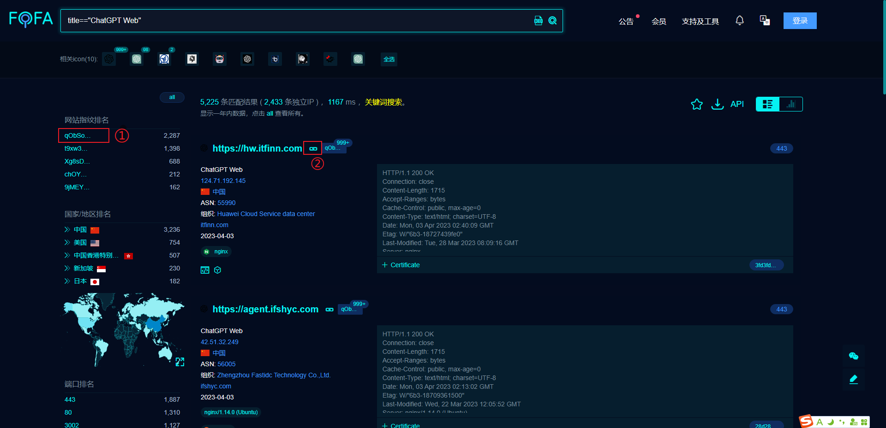Switch language with the translate icon

click(765, 21)
